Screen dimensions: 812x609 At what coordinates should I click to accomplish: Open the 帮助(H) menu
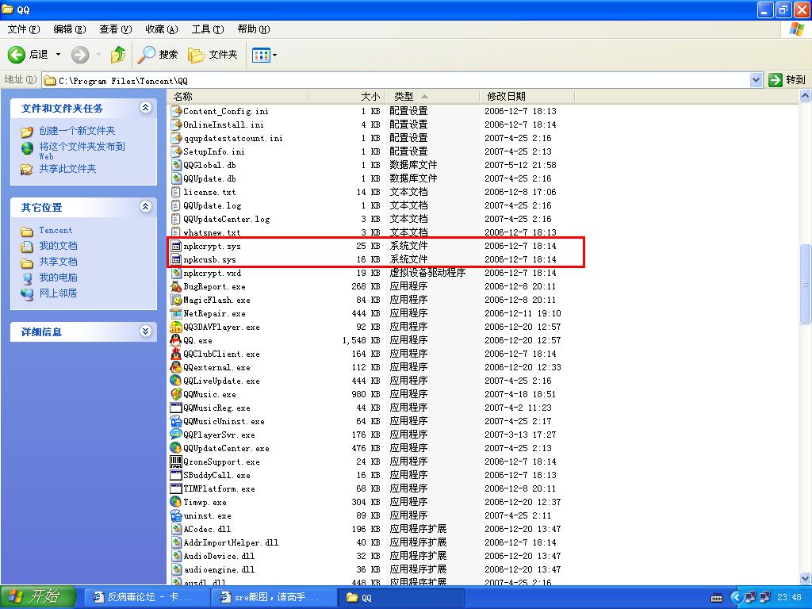(254, 29)
